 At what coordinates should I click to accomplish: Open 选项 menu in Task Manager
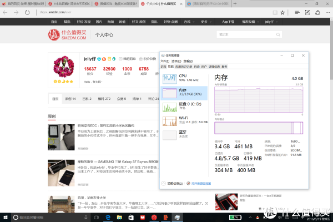pos(176,61)
